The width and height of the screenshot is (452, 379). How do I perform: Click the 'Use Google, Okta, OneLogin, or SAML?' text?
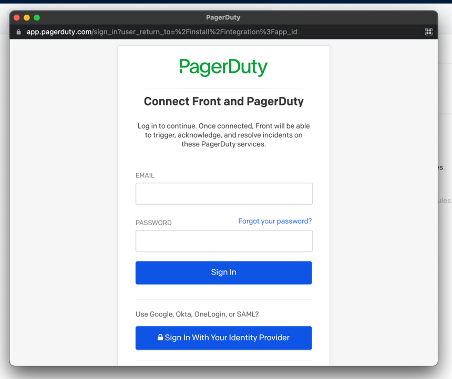pyautogui.click(x=197, y=314)
